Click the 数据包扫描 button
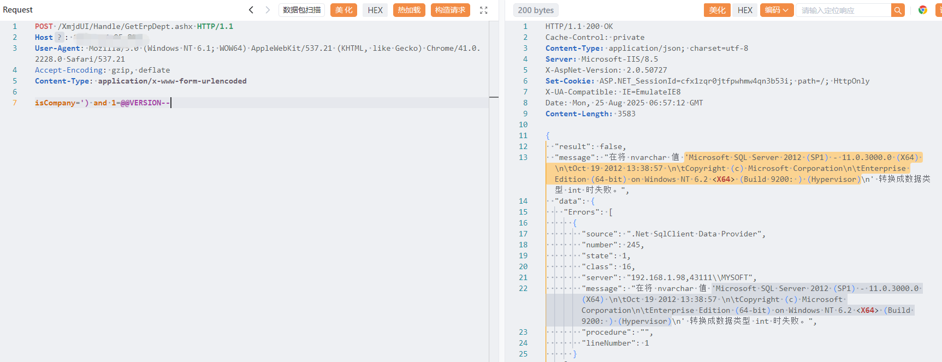 click(302, 10)
